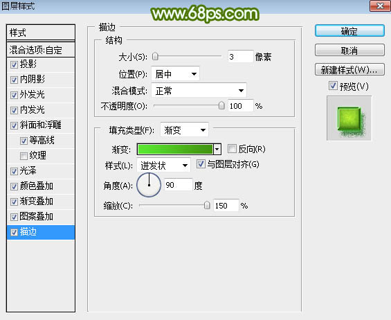Image resolution: width=391 pixels, height=320 pixels.
Task: Select the 渐变叠加 gradient overlay item
Action: click(x=41, y=201)
